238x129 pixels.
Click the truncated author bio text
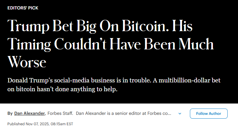pos(124,114)
